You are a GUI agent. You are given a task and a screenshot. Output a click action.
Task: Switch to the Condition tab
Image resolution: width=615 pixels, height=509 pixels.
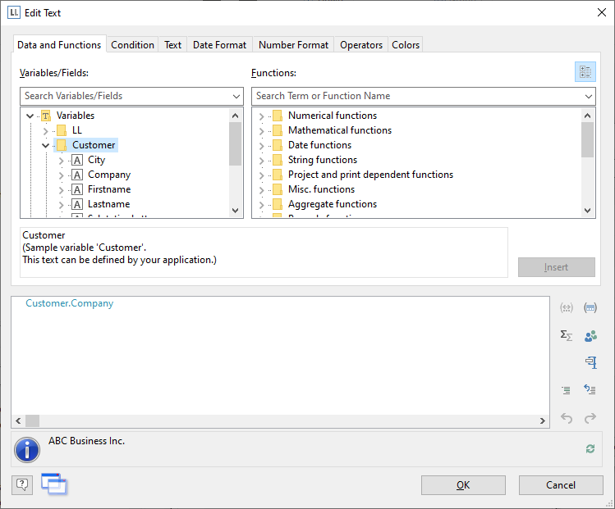pyautogui.click(x=132, y=45)
